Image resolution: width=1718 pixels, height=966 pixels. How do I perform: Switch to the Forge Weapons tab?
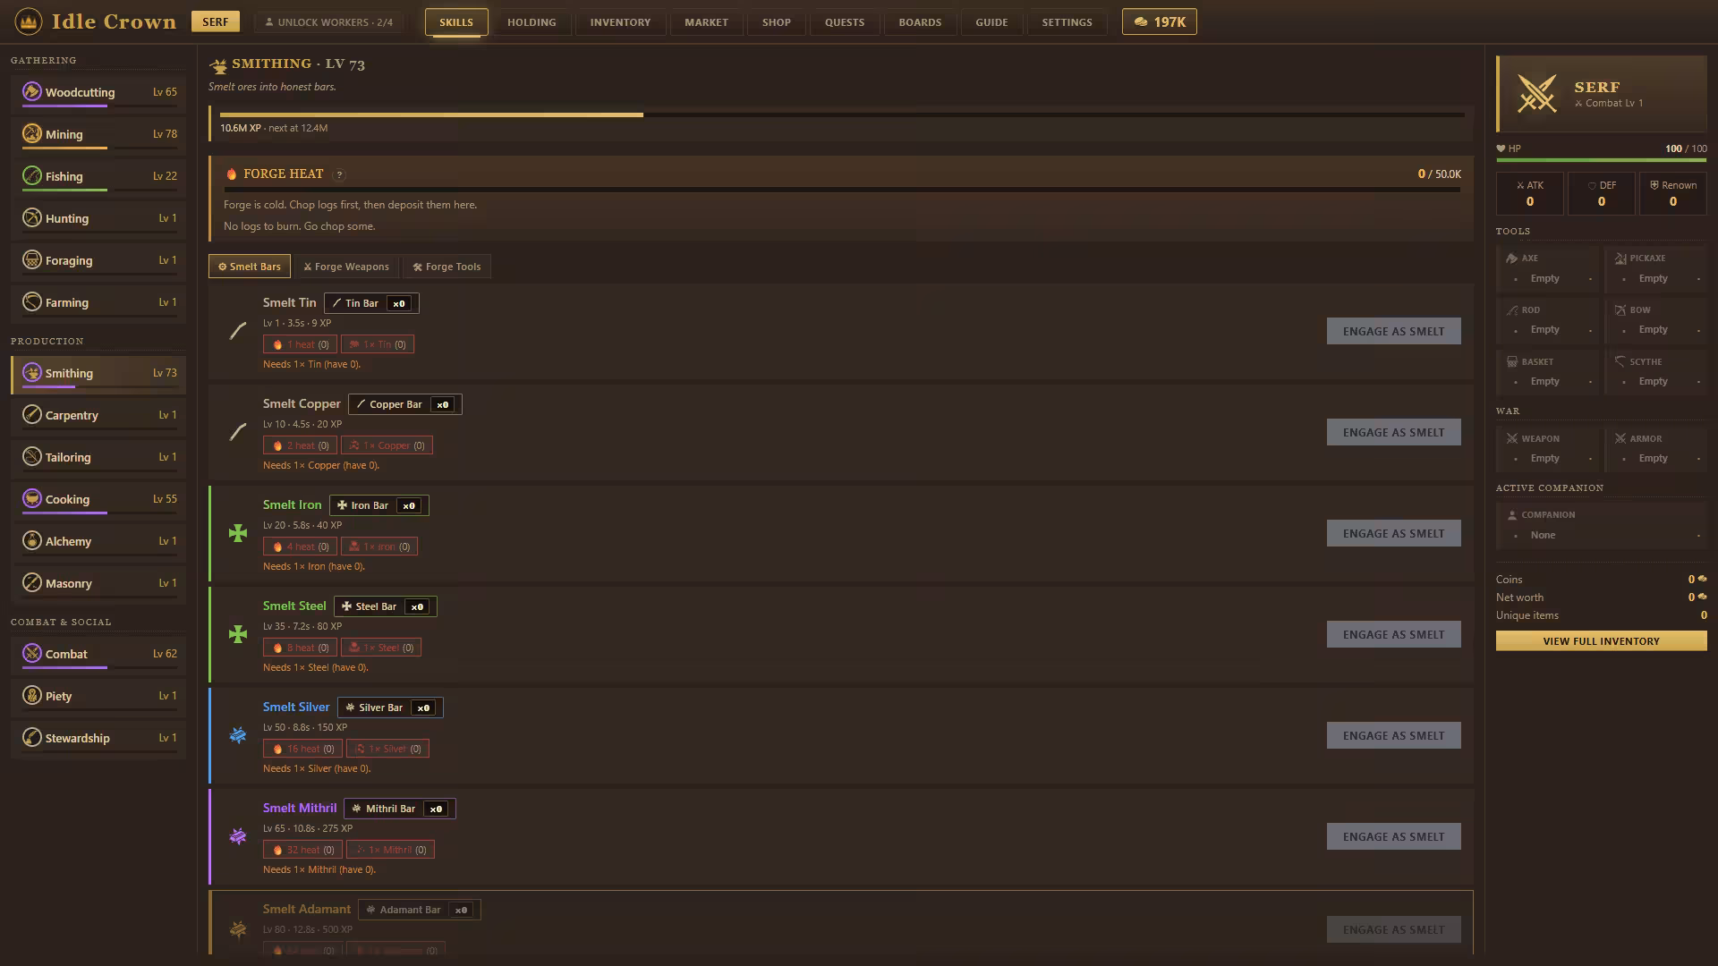(x=345, y=267)
